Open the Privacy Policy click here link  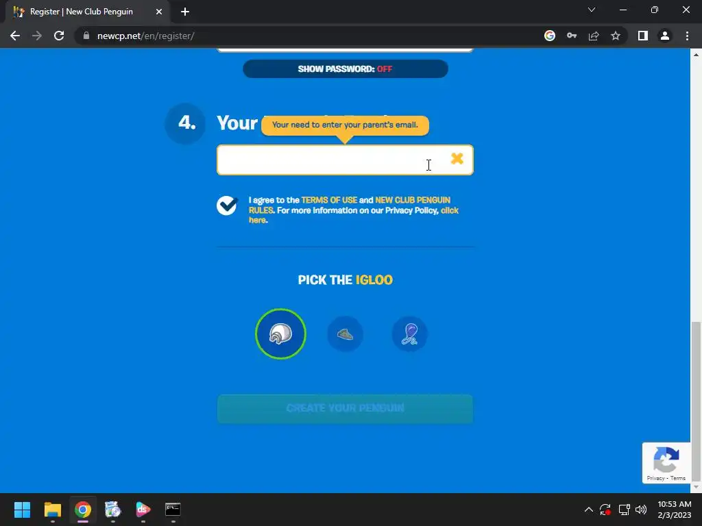pyautogui.click(x=354, y=215)
